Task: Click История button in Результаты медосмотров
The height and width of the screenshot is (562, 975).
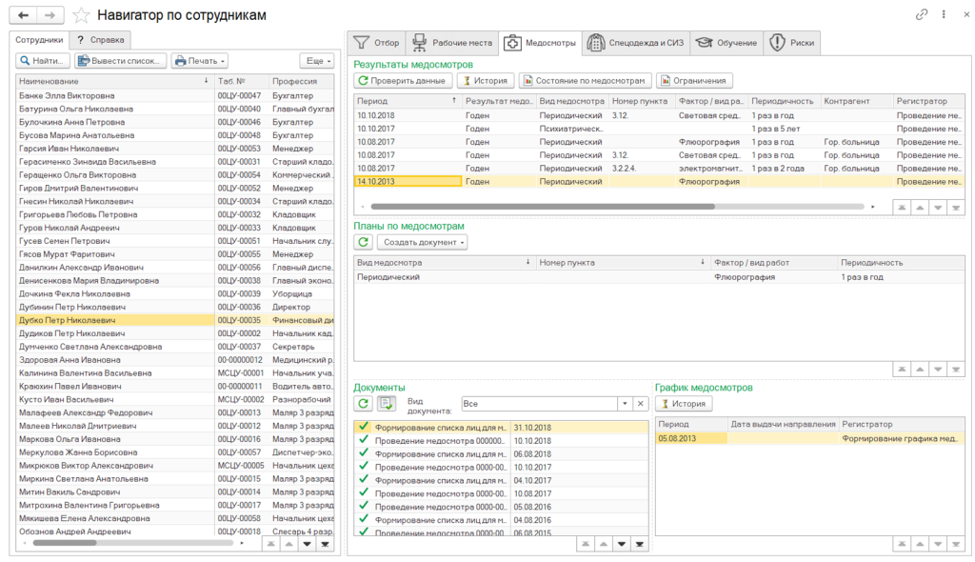Action: coord(485,81)
